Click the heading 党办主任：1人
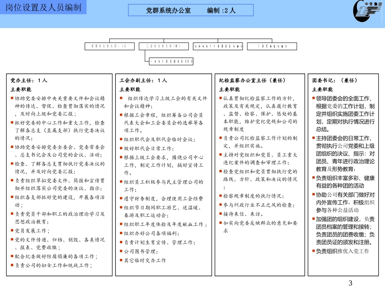Image resolution: width=385 pixels, height=289 pixels. click(29, 80)
